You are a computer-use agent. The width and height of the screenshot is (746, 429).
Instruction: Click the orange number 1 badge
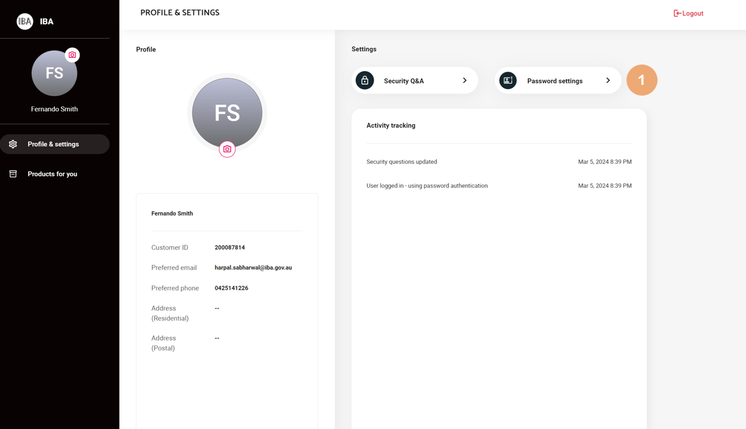click(641, 80)
